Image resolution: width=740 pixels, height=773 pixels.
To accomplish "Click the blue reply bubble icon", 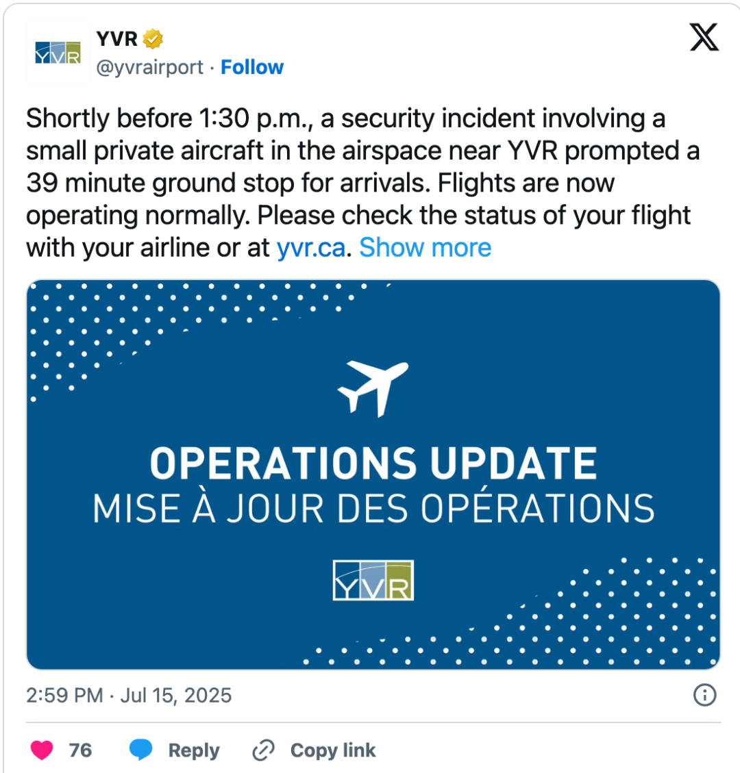I will (140, 750).
